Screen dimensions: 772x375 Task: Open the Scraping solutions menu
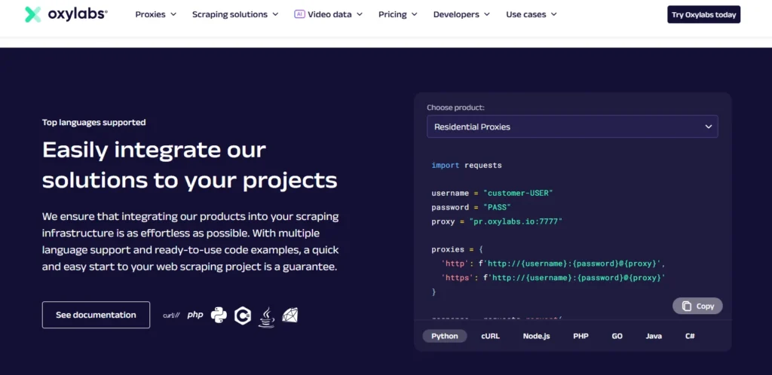[x=235, y=14]
